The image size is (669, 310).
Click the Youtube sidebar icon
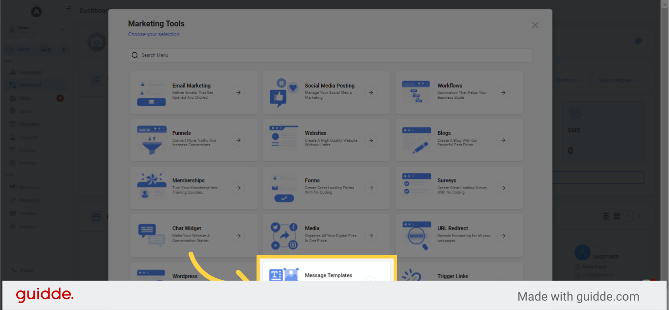click(12, 213)
